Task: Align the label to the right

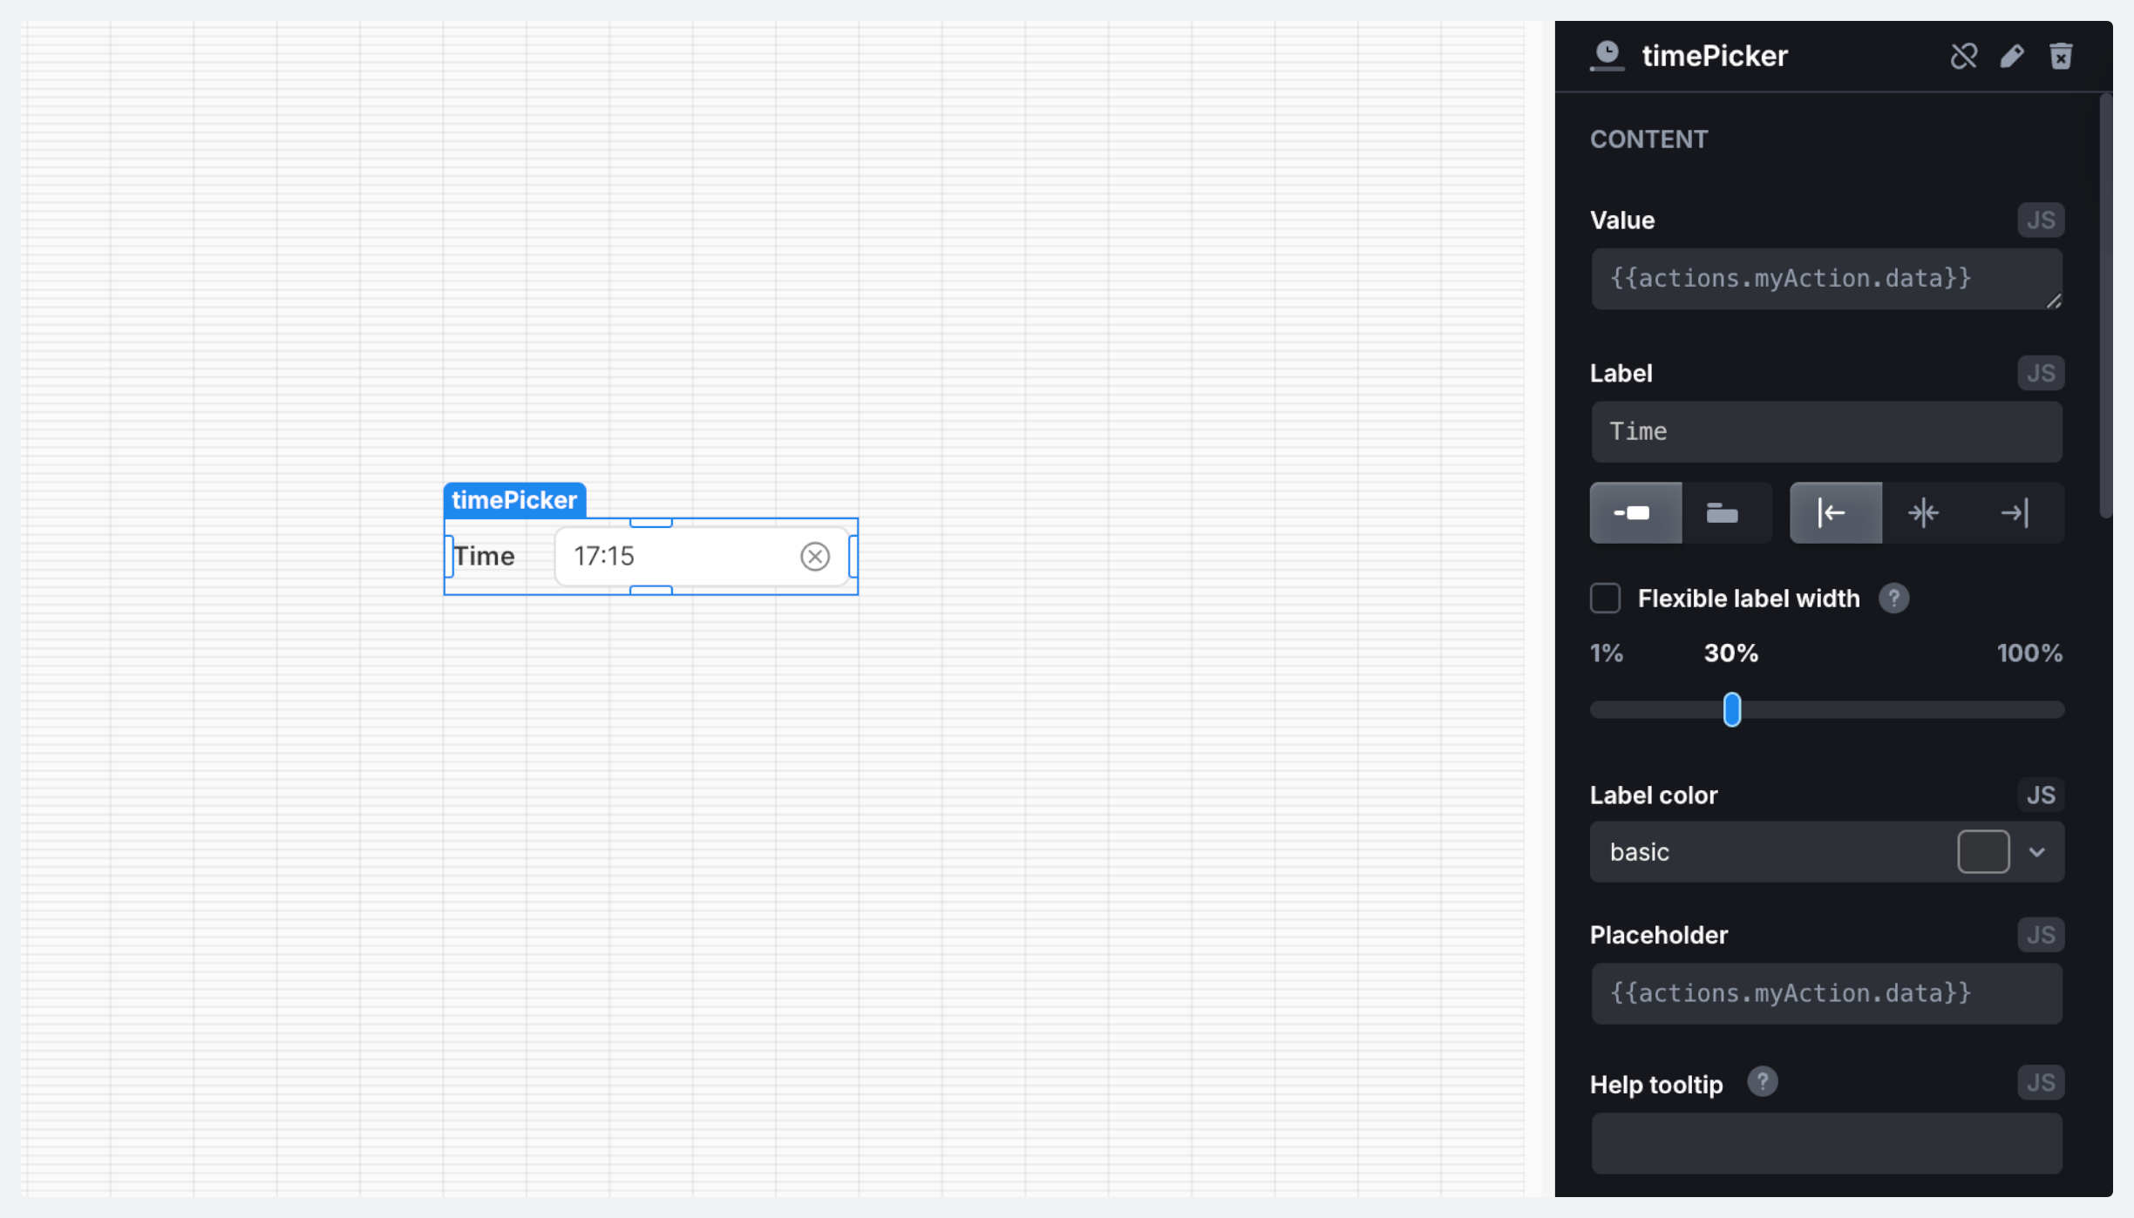Action: click(2015, 513)
